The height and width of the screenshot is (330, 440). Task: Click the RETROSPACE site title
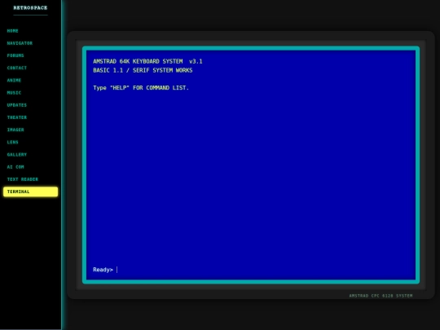30,8
